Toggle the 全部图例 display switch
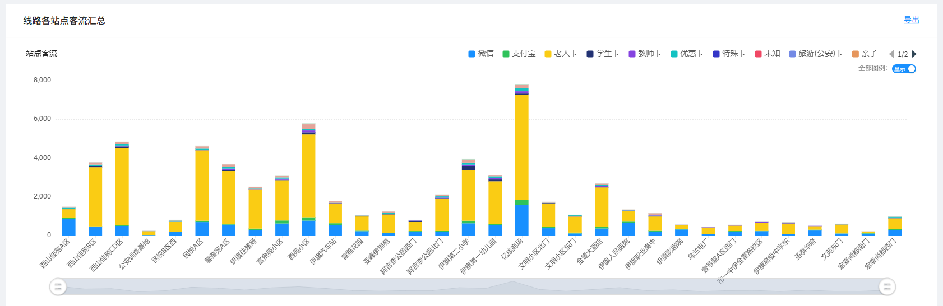This screenshot has height=306, width=943. (x=904, y=69)
